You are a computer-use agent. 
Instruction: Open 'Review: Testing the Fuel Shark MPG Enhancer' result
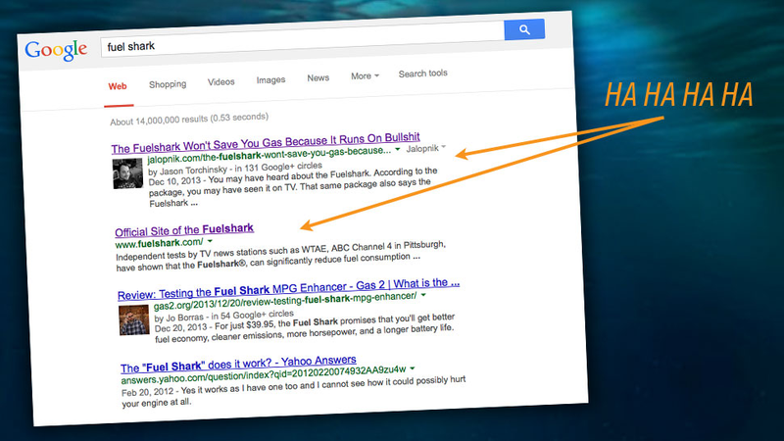pyautogui.click(x=288, y=288)
